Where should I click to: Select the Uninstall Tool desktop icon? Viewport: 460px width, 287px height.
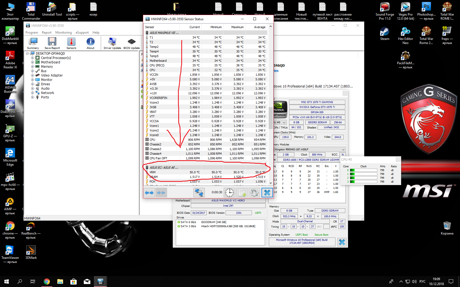[52, 9]
